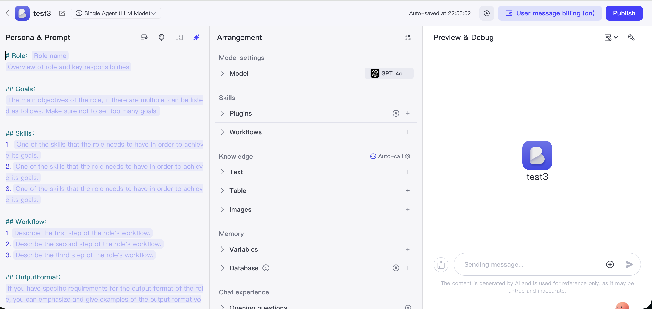Click the Sending message input field

(x=530, y=264)
